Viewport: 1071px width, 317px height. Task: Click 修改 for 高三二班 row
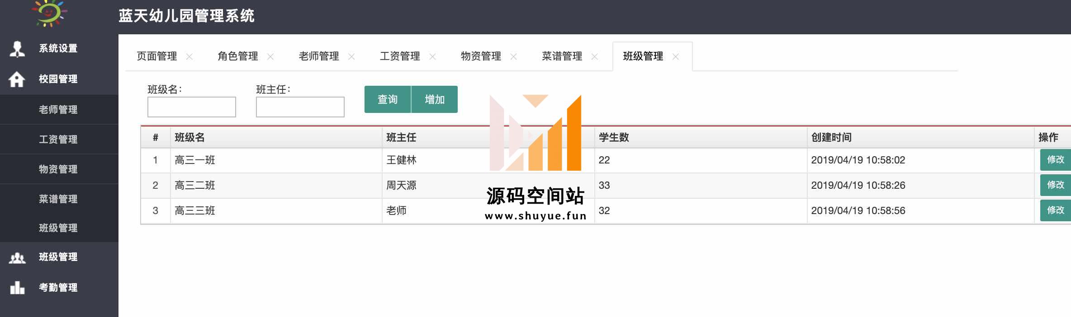coord(1056,185)
